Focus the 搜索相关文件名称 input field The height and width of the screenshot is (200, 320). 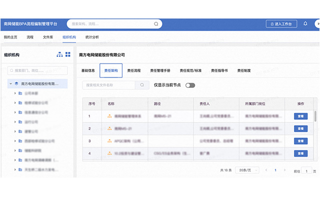pyautogui.click(x=109, y=85)
